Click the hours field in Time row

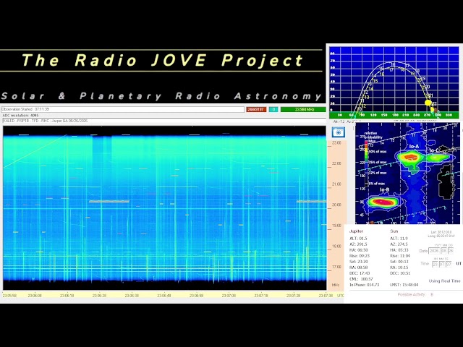click(x=436, y=264)
